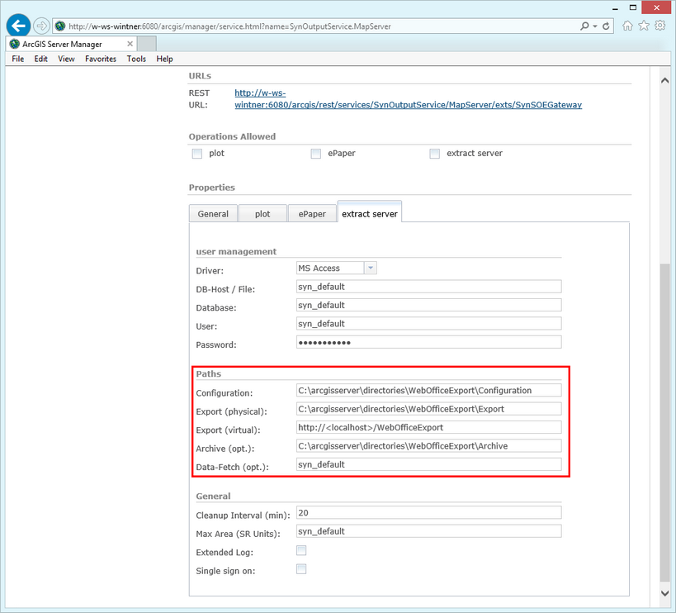Expand the extract server checkbox option
Image resolution: width=676 pixels, height=613 pixels.
pyautogui.click(x=434, y=154)
